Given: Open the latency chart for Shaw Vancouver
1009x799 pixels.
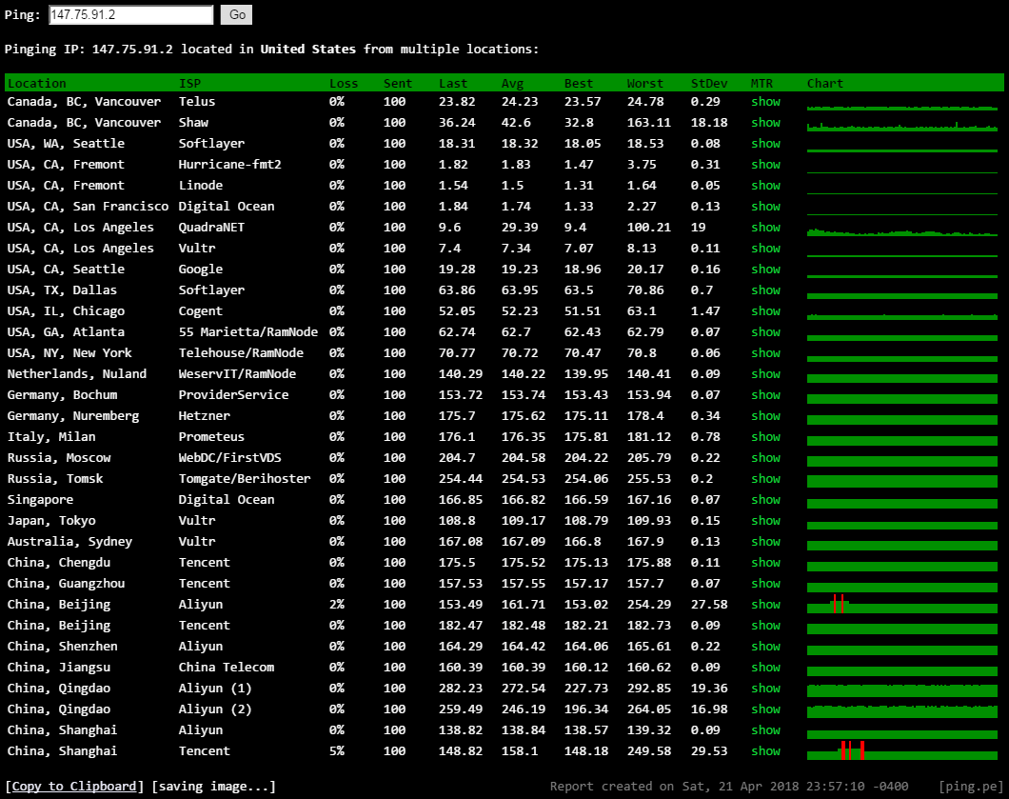Looking at the screenshot, I should [x=901, y=123].
